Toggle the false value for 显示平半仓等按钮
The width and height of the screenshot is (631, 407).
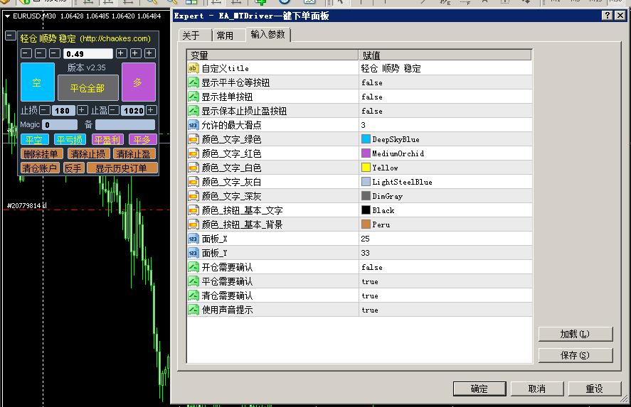[x=371, y=82]
